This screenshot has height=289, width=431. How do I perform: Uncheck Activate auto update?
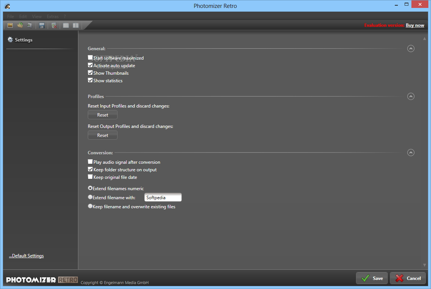tap(90, 65)
